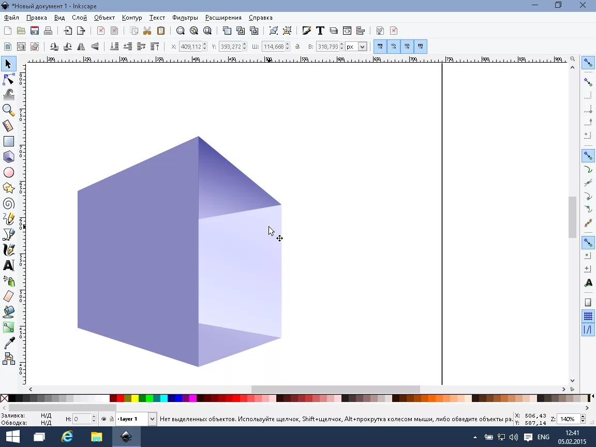The width and height of the screenshot is (596, 447).
Task: Select the gradient tool
Action: pos(9,327)
